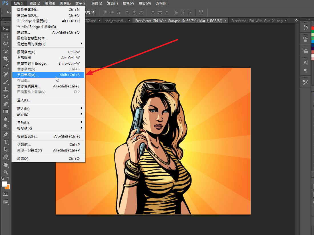The width and height of the screenshot is (314, 235).
Task: Open the Paragraph panel icon
Action: tap(305, 71)
